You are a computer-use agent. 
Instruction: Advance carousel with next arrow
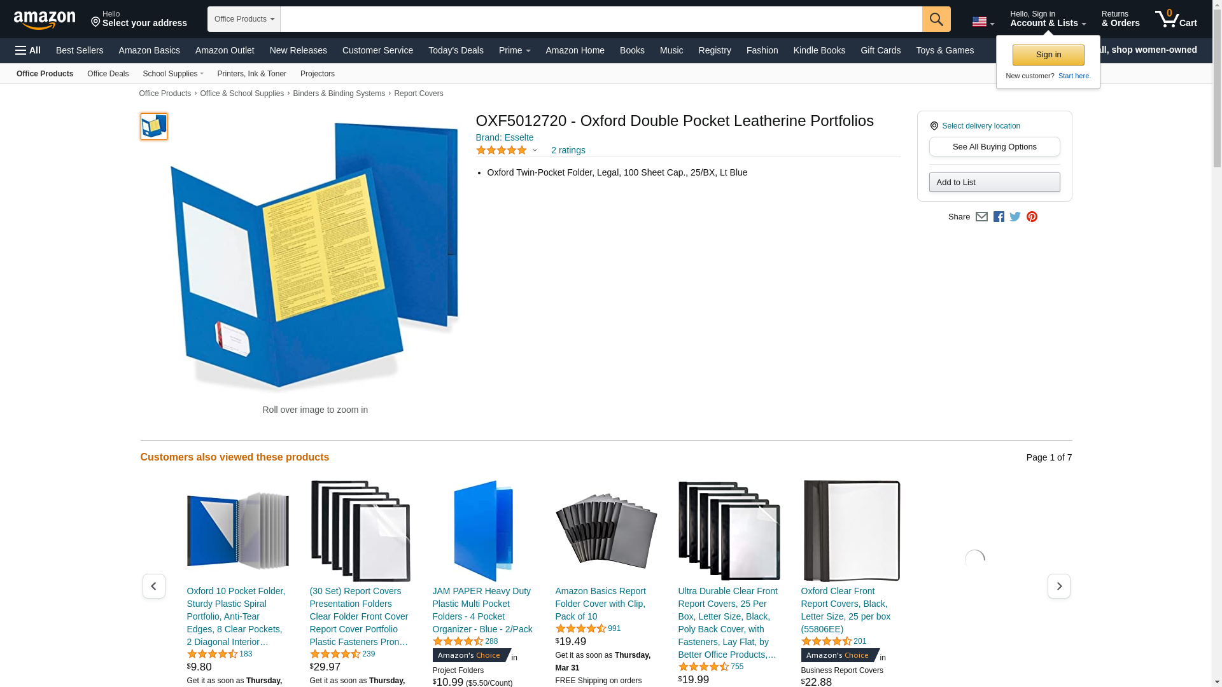click(x=1059, y=586)
